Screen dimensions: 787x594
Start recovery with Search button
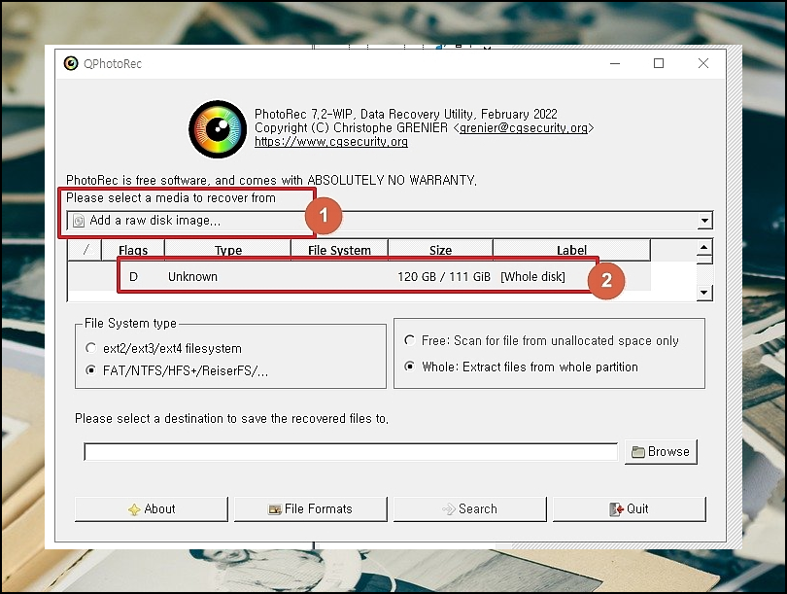[x=470, y=509]
